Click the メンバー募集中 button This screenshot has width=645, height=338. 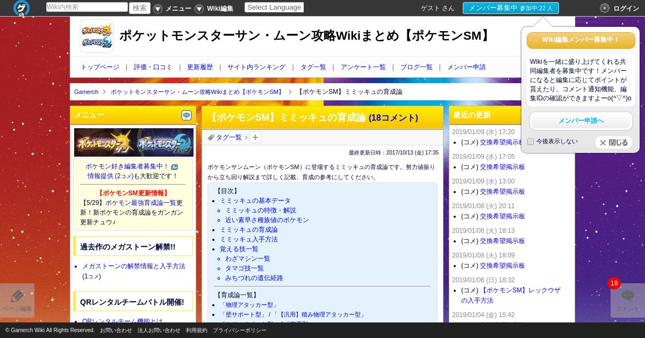point(511,8)
